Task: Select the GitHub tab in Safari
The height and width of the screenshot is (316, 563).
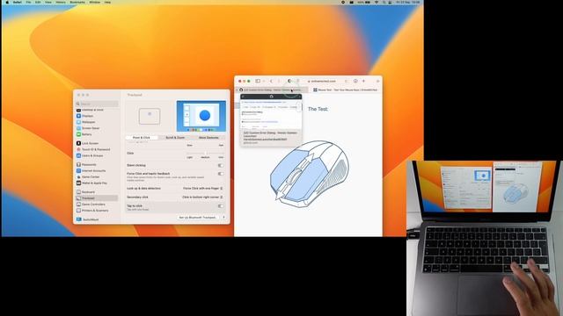Action: coord(272,90)
